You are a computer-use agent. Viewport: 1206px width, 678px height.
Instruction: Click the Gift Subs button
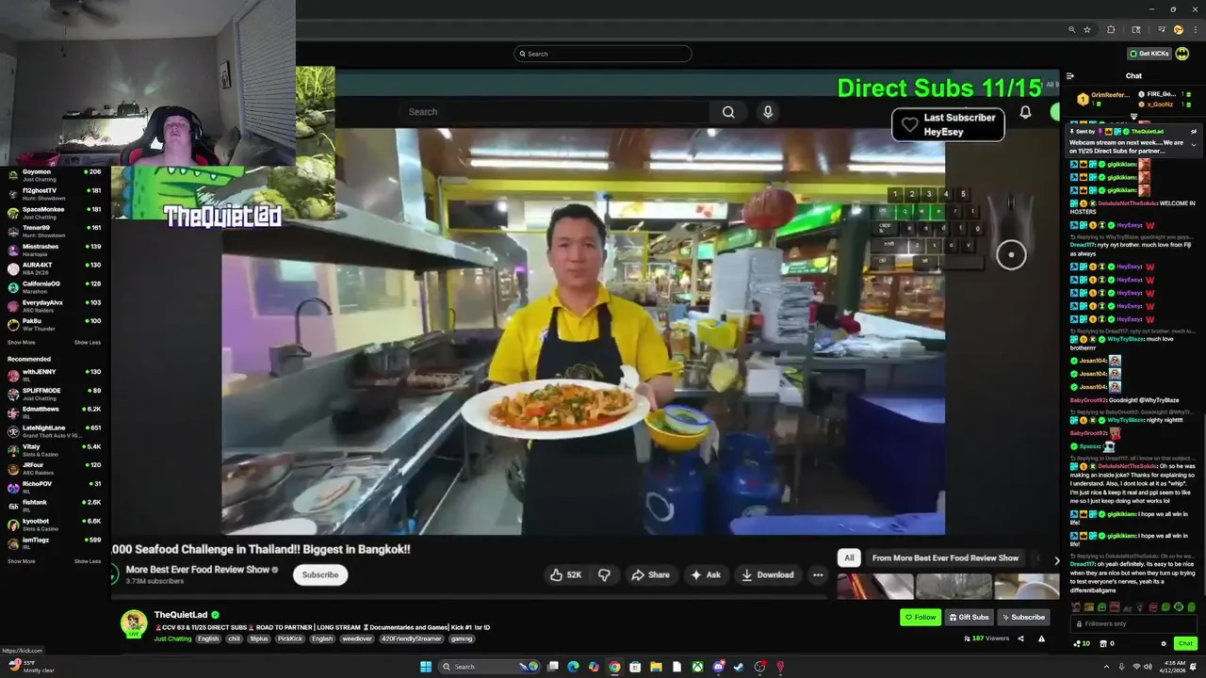[x=970, y=618]
